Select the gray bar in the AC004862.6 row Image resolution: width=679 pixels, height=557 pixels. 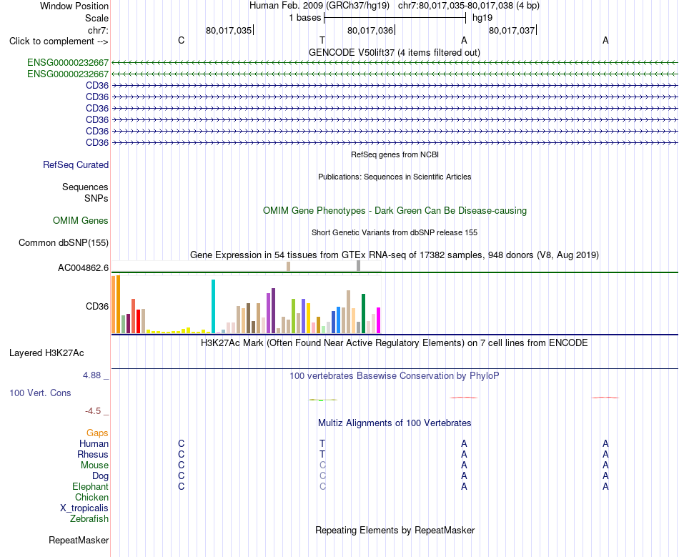click(359, 266)
